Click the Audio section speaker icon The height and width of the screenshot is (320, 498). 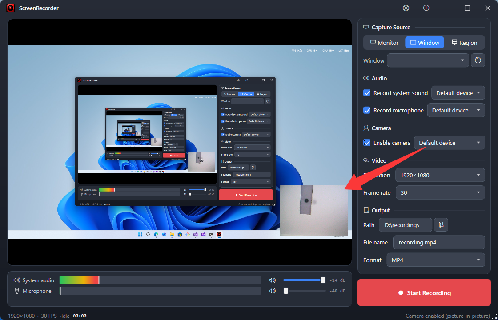coord(366,78)
